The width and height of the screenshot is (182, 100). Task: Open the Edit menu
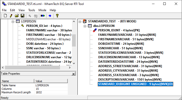click(x=12, y=10)
